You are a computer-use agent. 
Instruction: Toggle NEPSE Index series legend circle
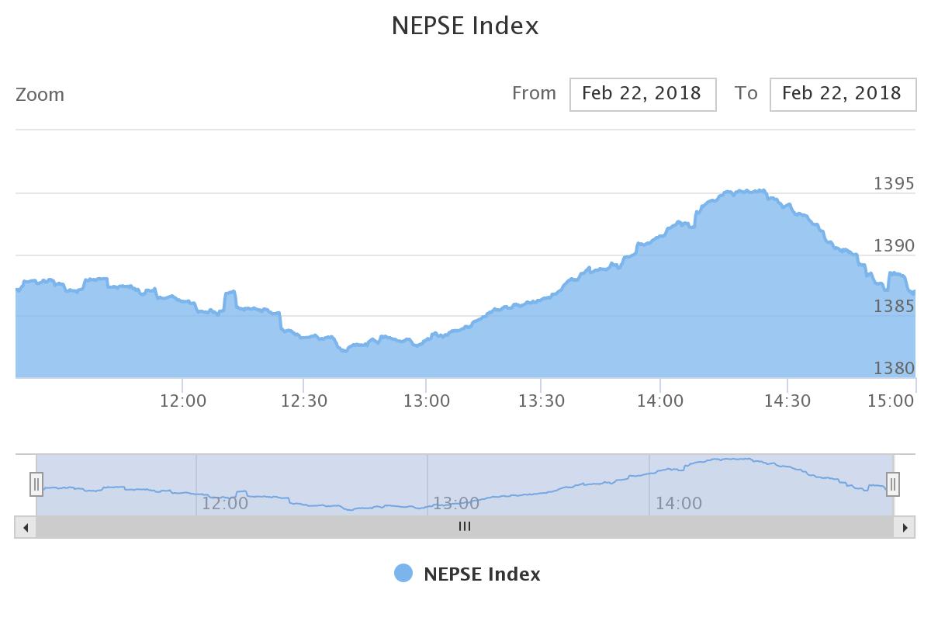pos(403,574)
